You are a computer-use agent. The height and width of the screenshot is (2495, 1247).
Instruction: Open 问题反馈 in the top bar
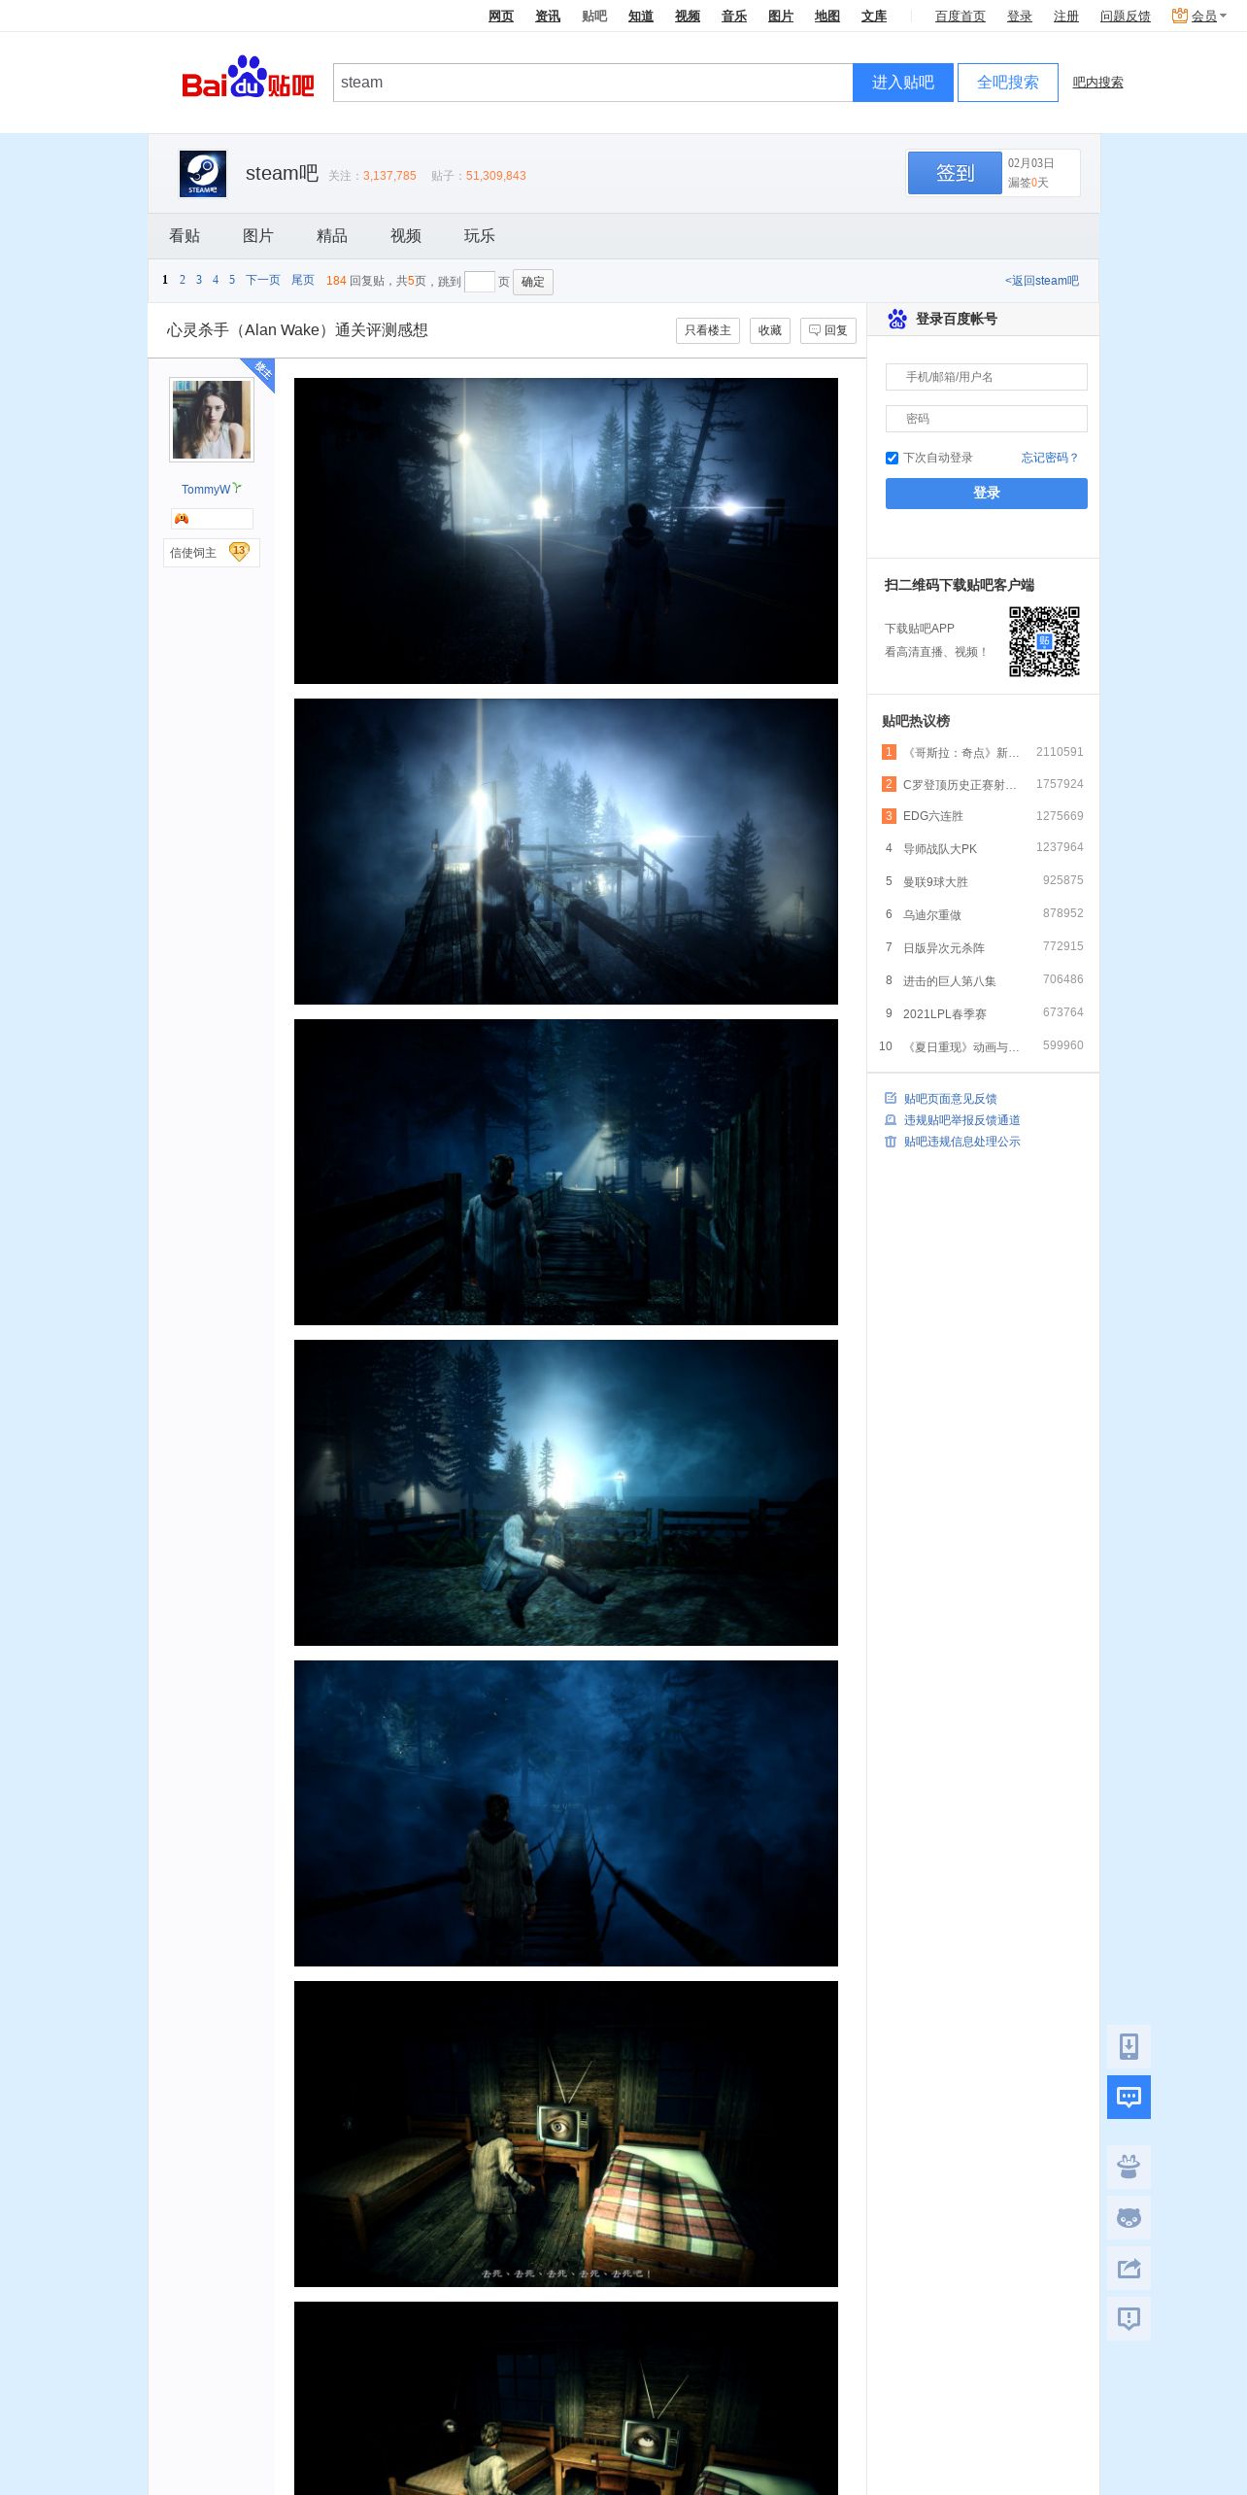(1125, 16)
